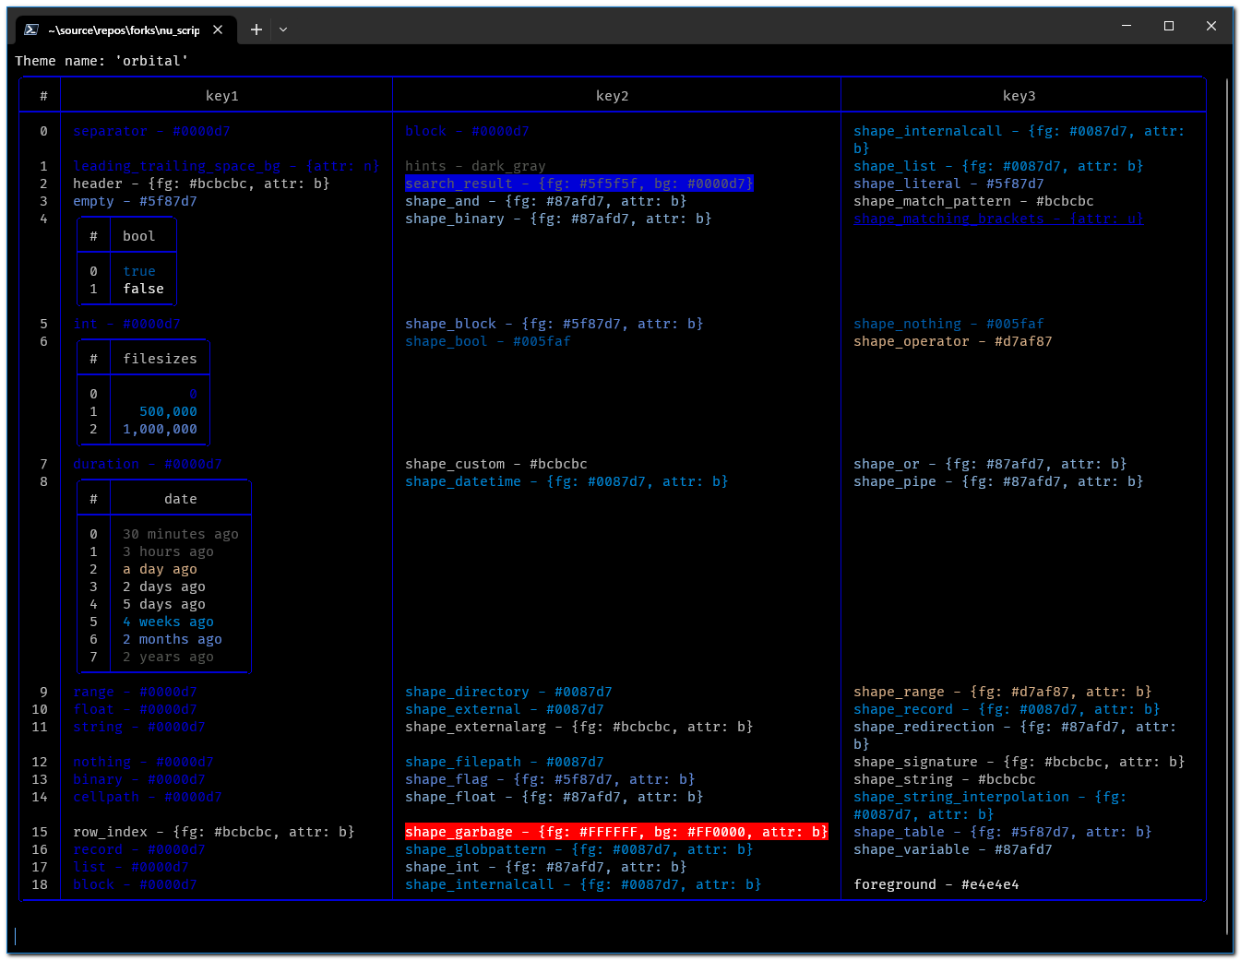Click the PowerShell icon on the tab

pyautogui.click(x=31, y=30)
